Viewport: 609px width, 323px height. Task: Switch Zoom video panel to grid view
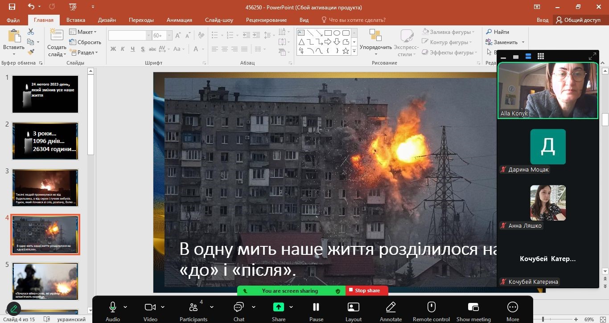[541, 57]
